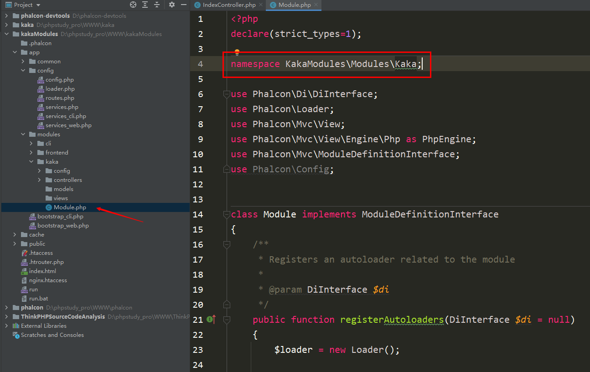Open services.php file
Viewport: 590px width, 372px height.
click(x=62, y=107)
